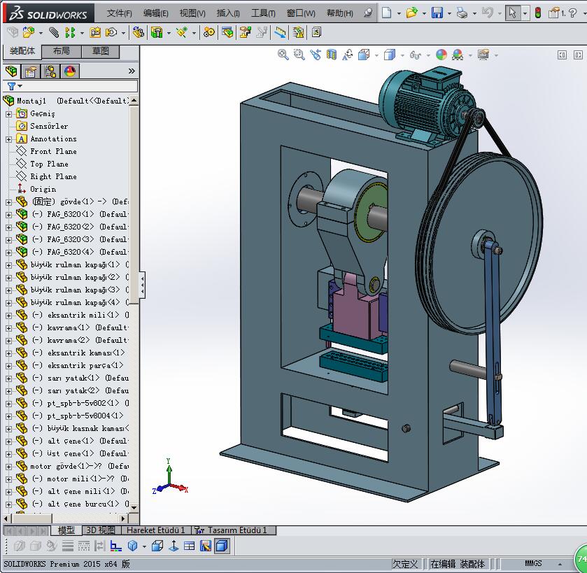Click the Open file folder icon
This screenshot has width=587, height=573.
coord(412,13)
